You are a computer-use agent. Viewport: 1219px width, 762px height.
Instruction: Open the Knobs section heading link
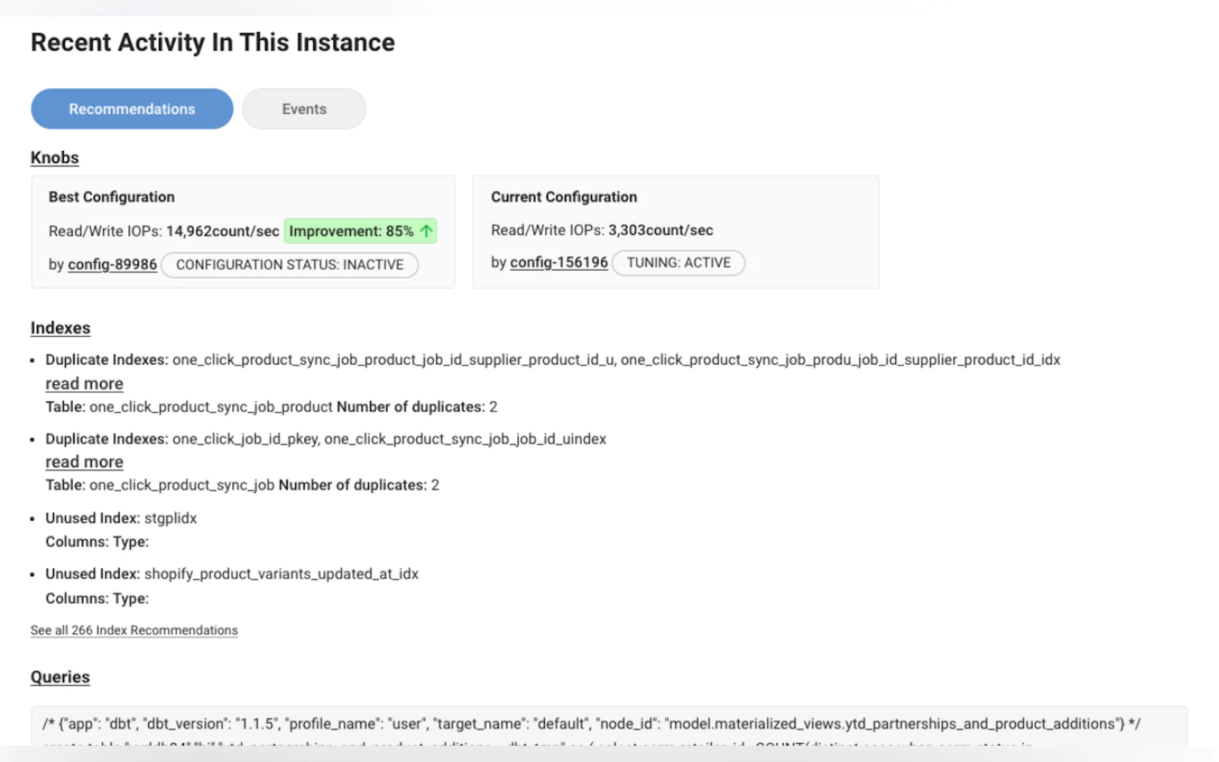tap(54, 158)
